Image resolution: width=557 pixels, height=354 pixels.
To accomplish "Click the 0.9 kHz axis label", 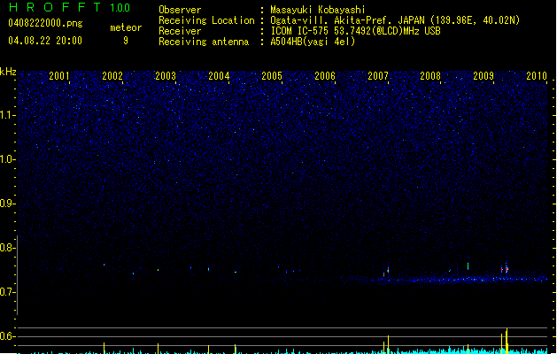I will 8,204.
